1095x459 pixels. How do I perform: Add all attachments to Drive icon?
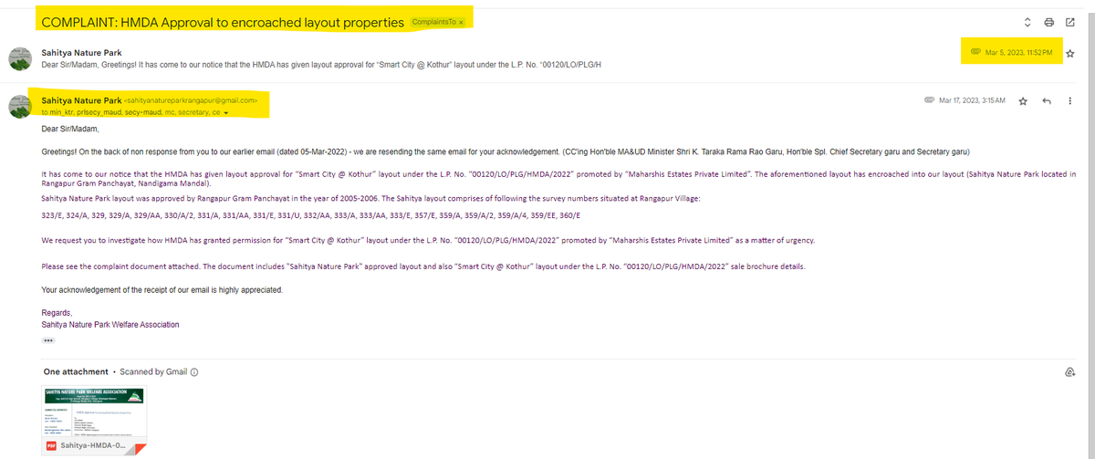pos(1069,372)
